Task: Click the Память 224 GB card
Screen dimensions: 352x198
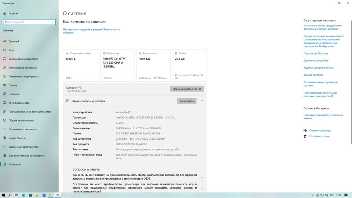Action: click(x=189, y=65)
